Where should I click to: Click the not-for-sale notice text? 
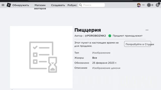(x=96, y=44)
